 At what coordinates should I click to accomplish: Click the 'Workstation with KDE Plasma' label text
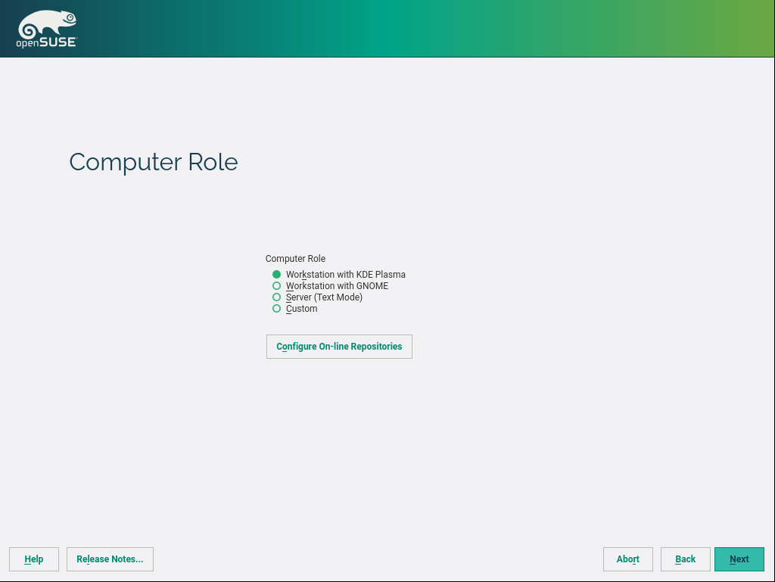coord(346,275)
